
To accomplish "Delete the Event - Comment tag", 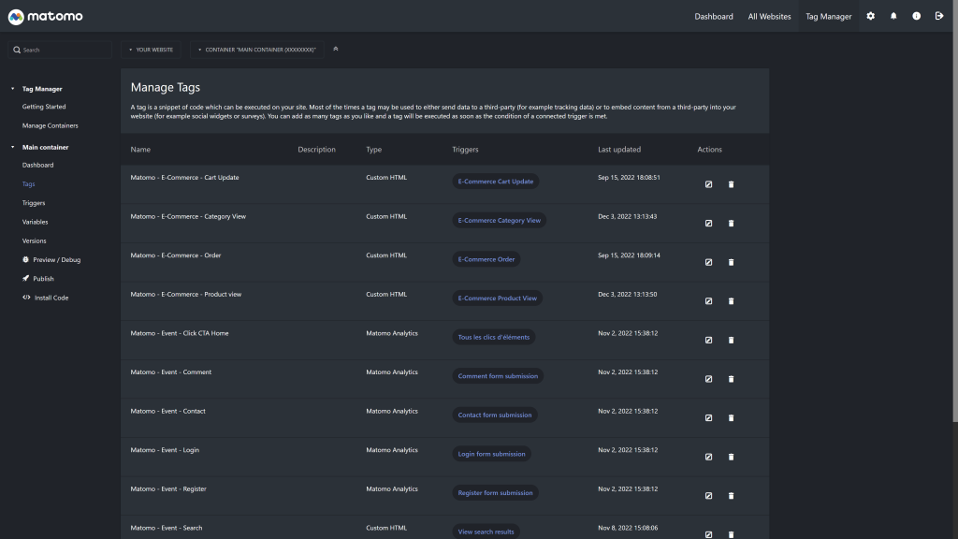I will (732, 380).
